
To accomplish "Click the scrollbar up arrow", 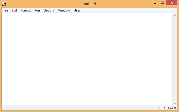I will (175, 15).
